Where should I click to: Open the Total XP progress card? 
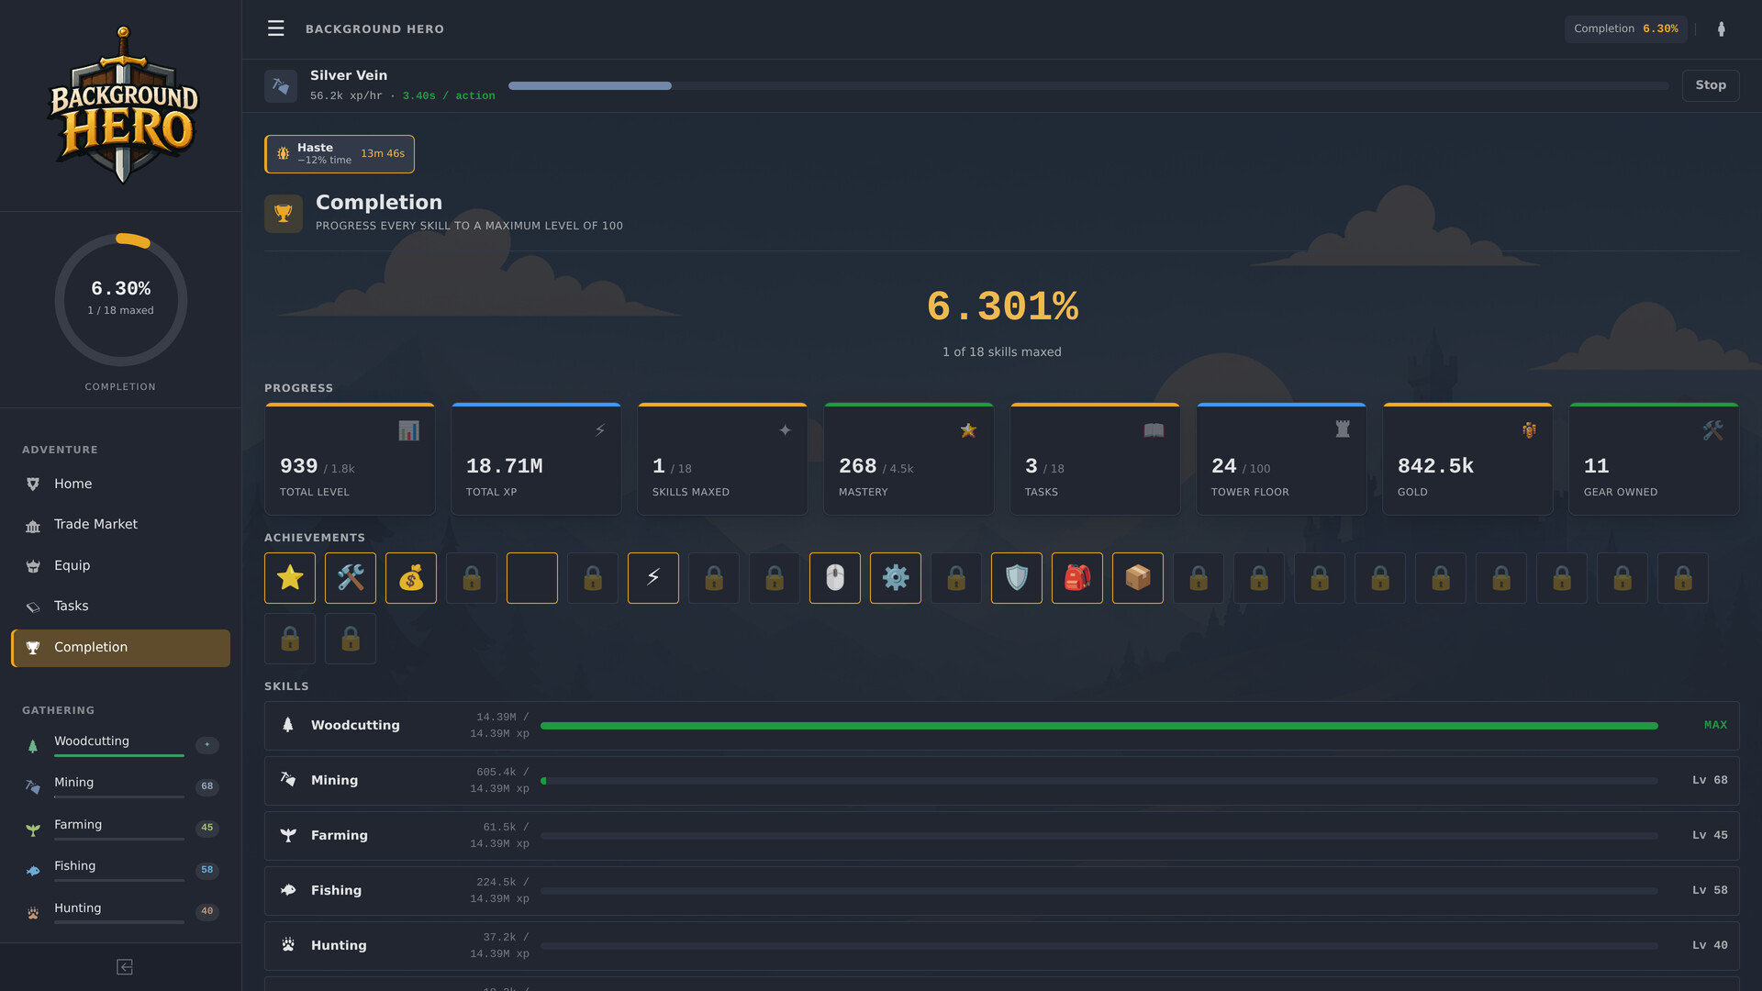(536, 459)
